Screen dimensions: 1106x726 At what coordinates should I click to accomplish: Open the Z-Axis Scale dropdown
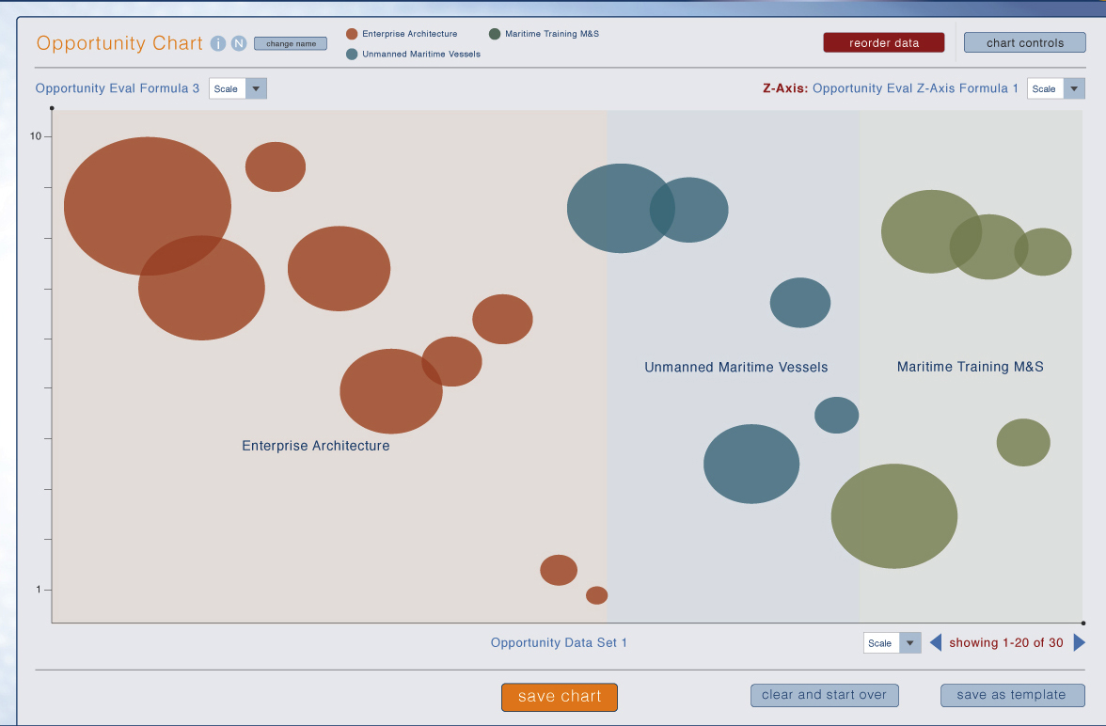point(1055,88)
